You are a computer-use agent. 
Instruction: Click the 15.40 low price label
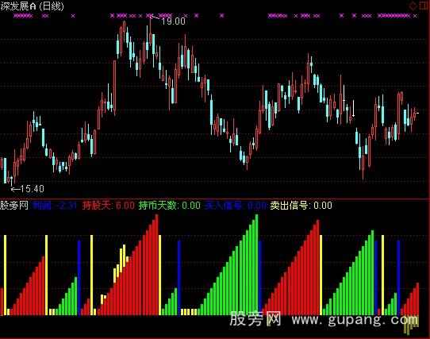(x=32, y=189)
